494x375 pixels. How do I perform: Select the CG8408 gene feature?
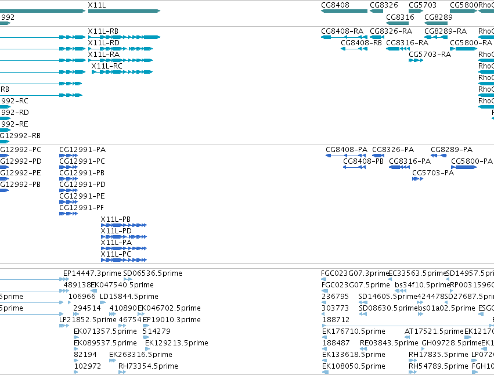pos(344,11)
